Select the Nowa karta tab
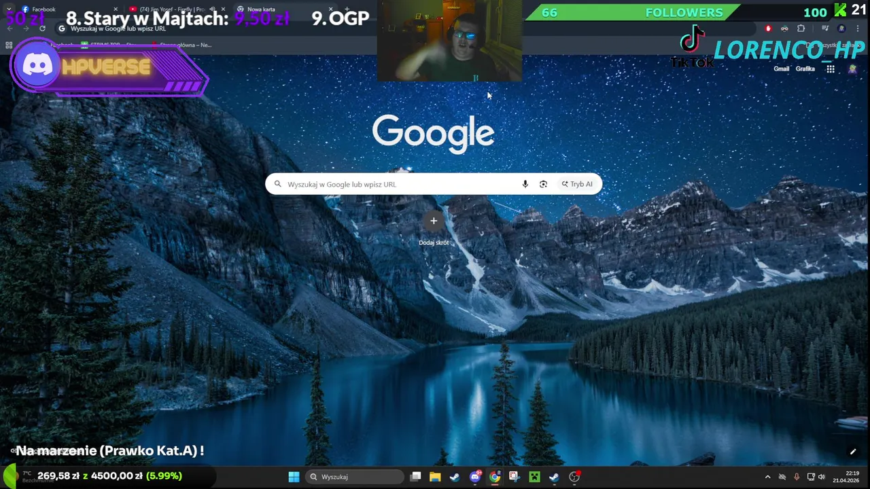 [285, 9]
